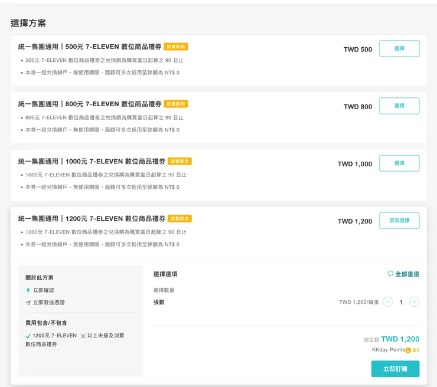437x387 pixels.
Task: Click the 800元 7-ELEVEN 數位商品禮券 title
Action: (90, 104)
